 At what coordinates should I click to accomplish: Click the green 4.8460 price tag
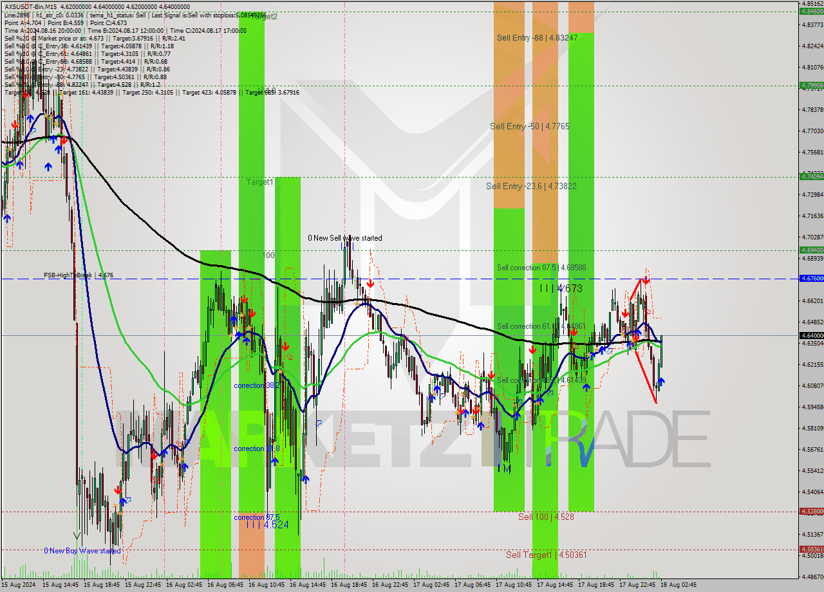coord(811,11)
